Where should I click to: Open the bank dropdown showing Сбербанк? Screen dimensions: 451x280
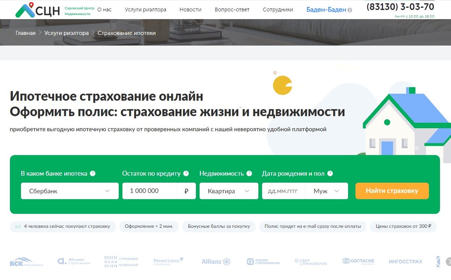(x=69, y=191)
